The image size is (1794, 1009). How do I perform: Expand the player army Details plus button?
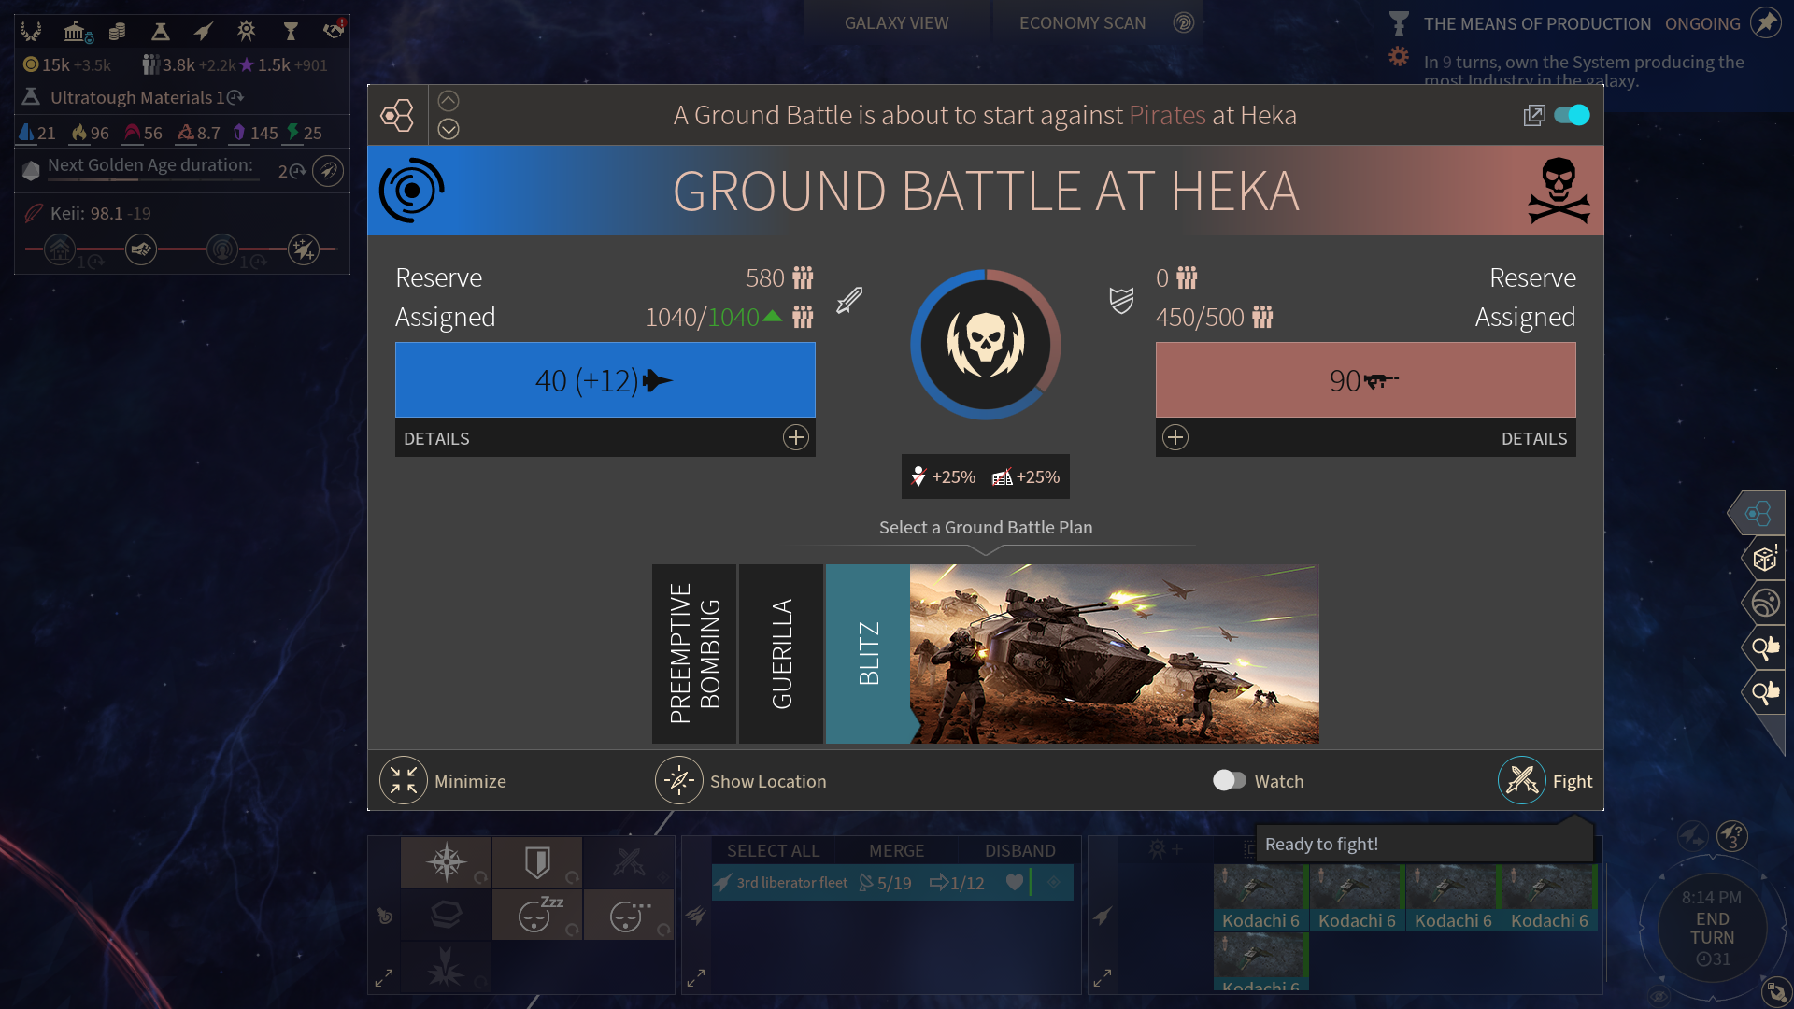[795, 437]
